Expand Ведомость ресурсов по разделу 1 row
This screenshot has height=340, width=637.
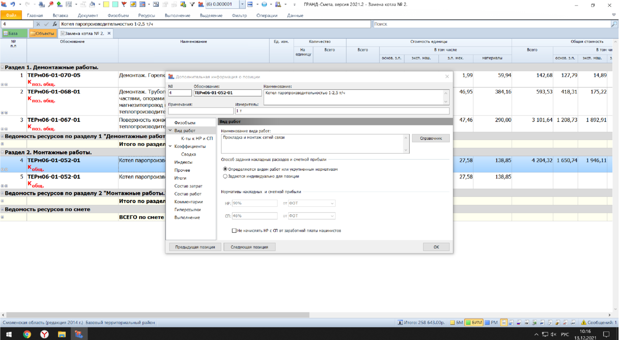tap(3, 136)
